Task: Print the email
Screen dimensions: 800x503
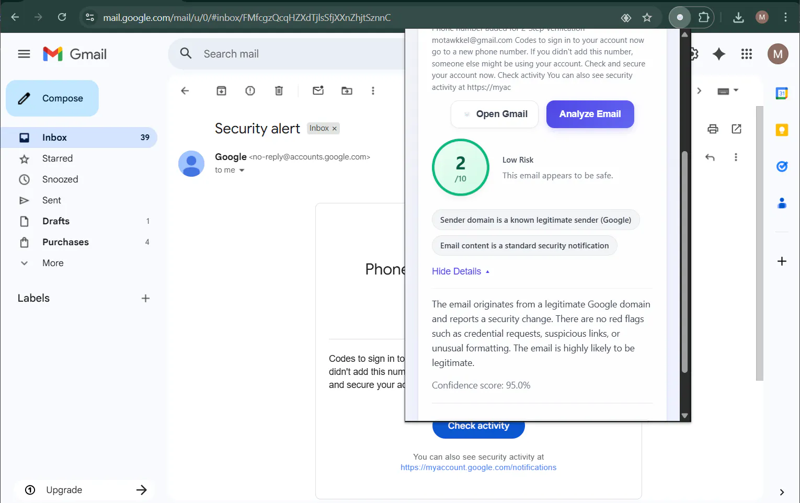Action: click(x=713, y=129)
